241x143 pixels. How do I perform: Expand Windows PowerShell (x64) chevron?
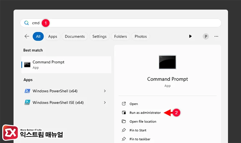(105, 91)
